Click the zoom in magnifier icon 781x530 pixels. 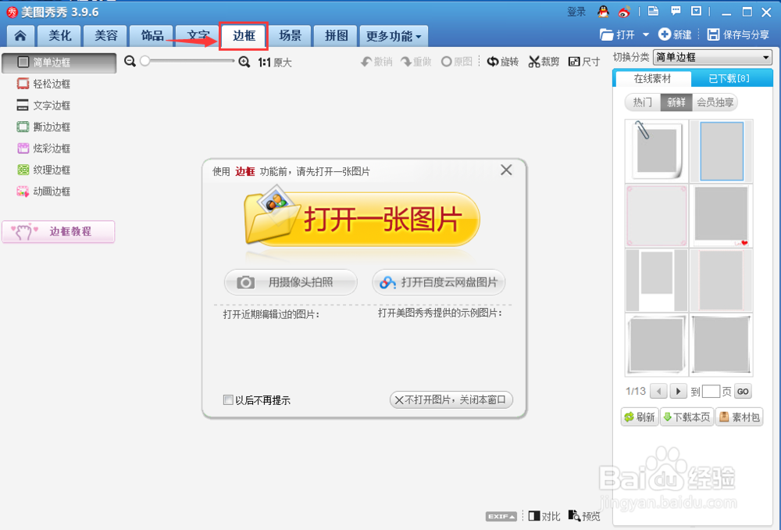click(x=244, y=62)
